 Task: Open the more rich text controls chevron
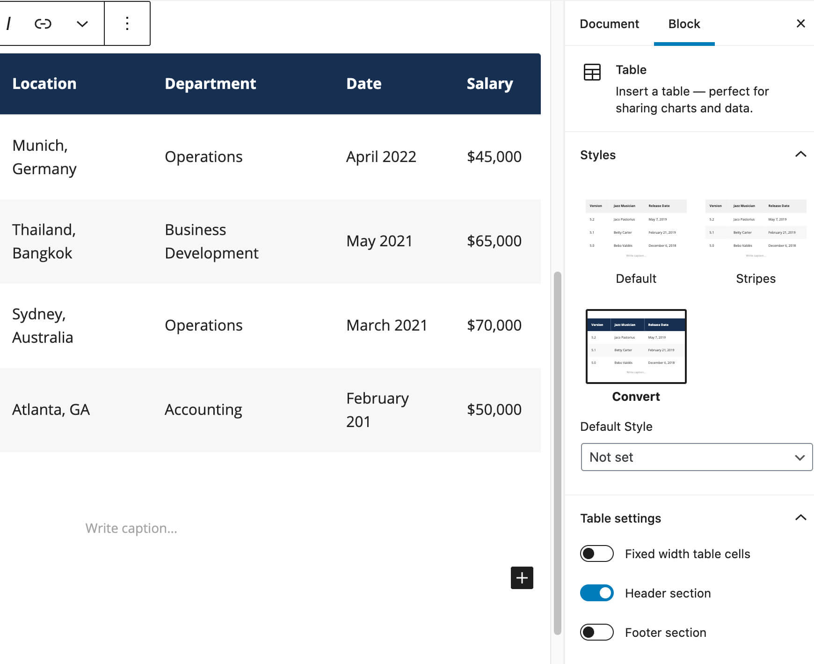(82, 24)
